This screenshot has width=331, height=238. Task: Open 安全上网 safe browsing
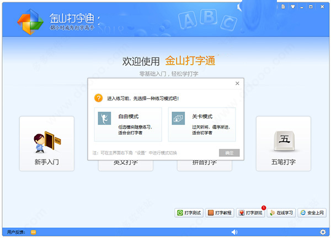[312, 213]
